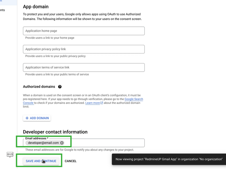This screenshot has height=169, width=226.
Task: Click the project notification toast message
Action: pyautogui.click(x=169, y=159)
